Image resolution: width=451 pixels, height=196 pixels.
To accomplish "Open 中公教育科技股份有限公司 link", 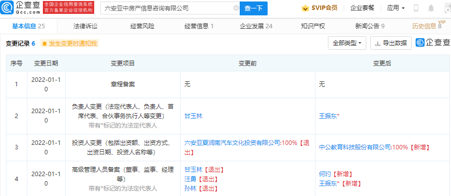I will pyautogui.click(x=355, y=147).
